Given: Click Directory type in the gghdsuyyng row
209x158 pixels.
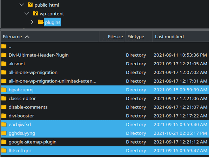Looking at the screenshot, I should click(x=136, y=133).
